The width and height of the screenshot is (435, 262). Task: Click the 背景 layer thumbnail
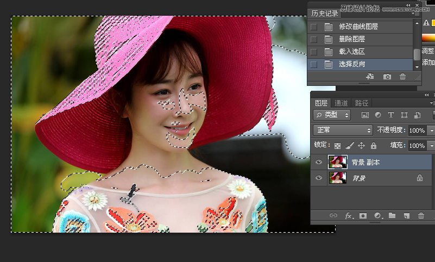338,178
